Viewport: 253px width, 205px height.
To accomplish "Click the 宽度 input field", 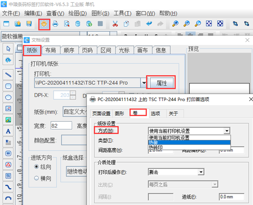I will [x=61, y=126].
